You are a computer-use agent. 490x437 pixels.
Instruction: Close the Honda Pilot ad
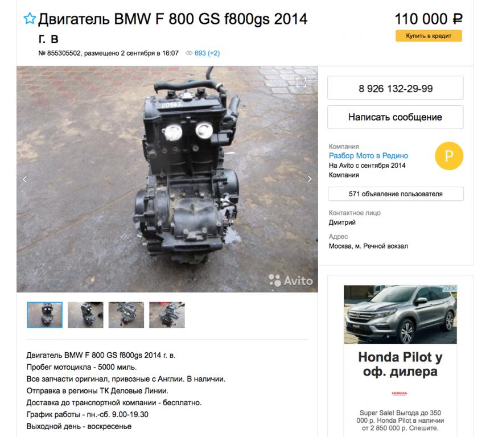point(454,288)
